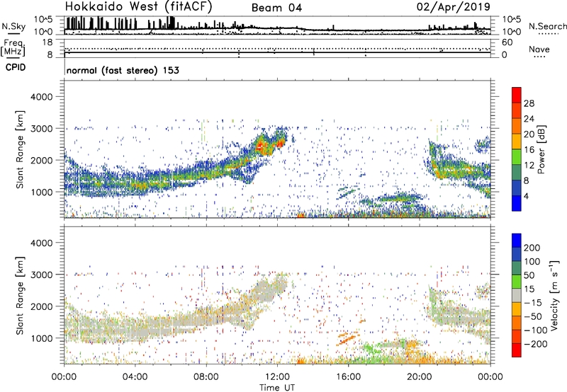
Task: Click the red top segment of Power colorbar
Action: pyautogui.click(x=517, y=95)
